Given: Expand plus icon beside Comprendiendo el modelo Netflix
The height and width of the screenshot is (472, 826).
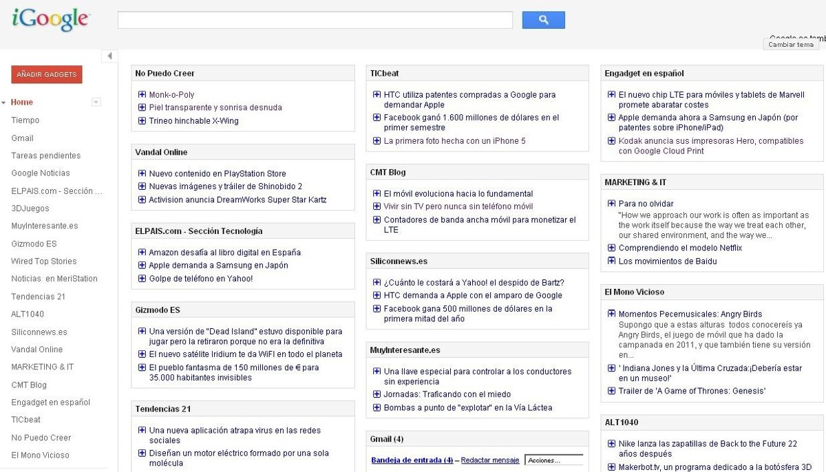Looking at the screenshot, I should pos(611,248).
